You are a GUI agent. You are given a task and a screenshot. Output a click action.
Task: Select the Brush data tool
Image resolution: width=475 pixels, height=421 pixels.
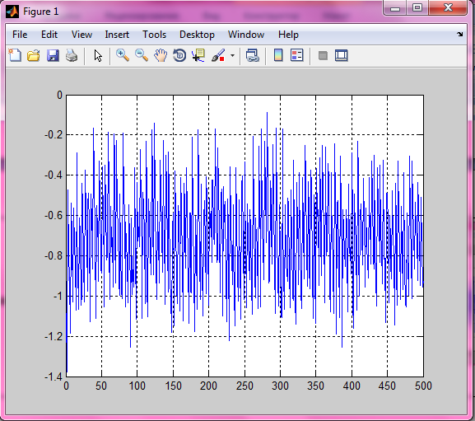(x=218, y=55)
